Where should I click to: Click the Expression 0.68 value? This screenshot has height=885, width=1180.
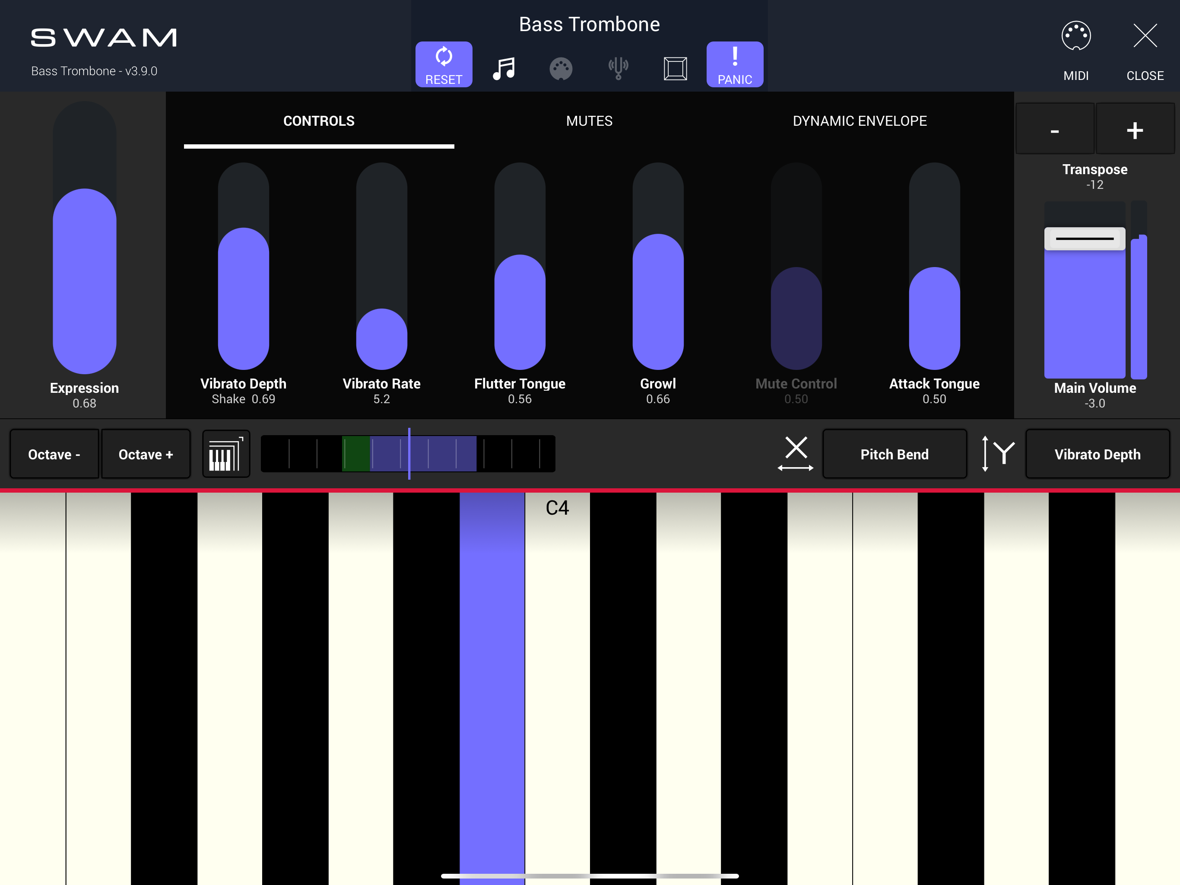[x=84, y=404]
